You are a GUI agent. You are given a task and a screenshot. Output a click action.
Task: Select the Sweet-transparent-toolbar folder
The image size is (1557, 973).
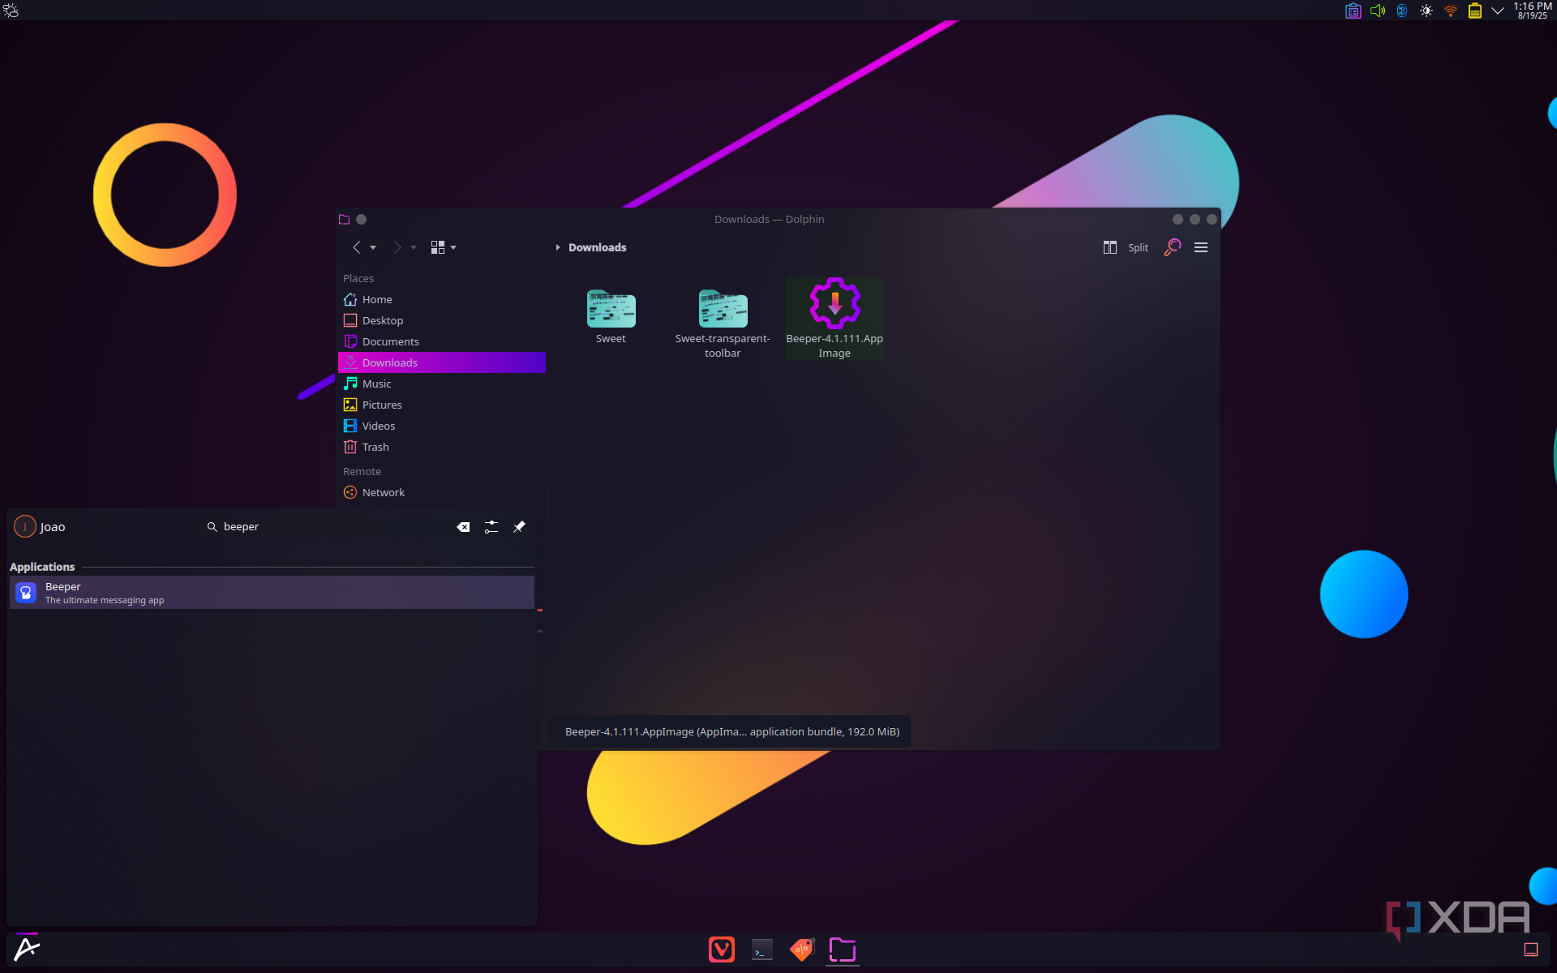tap(723, 323)
